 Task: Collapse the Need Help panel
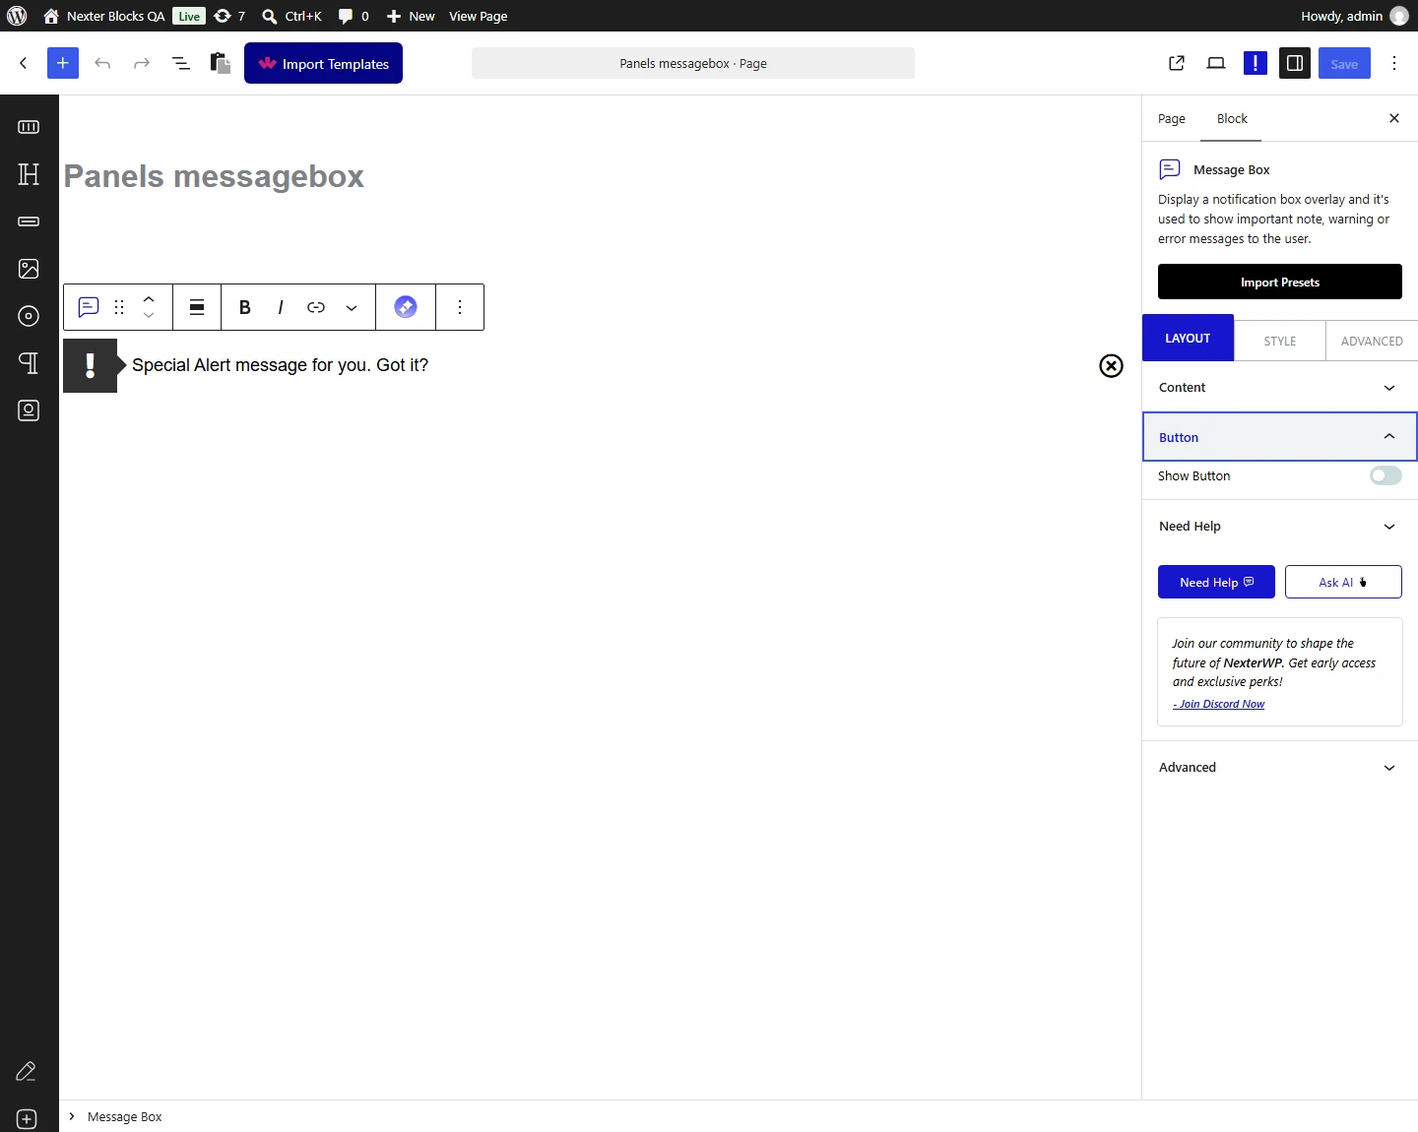click(x=1280, y=527)
